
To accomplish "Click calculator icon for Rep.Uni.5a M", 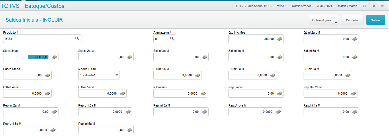I will tap(53, 130).
